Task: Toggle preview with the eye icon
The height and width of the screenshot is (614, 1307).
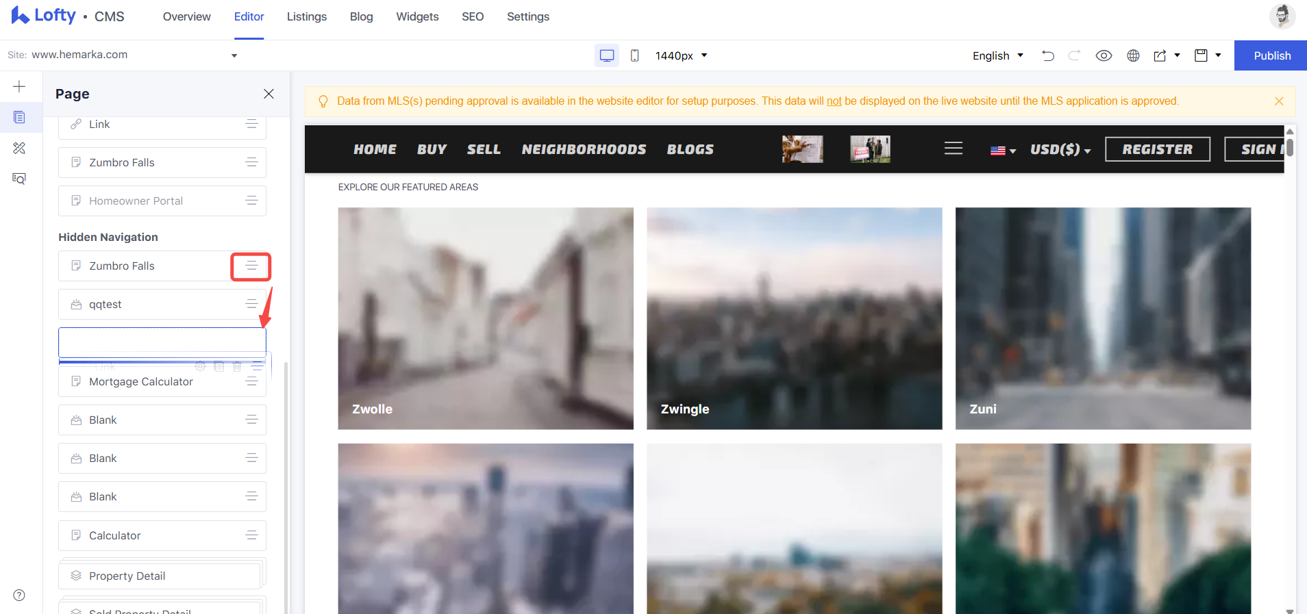Action: point(1104,55)
